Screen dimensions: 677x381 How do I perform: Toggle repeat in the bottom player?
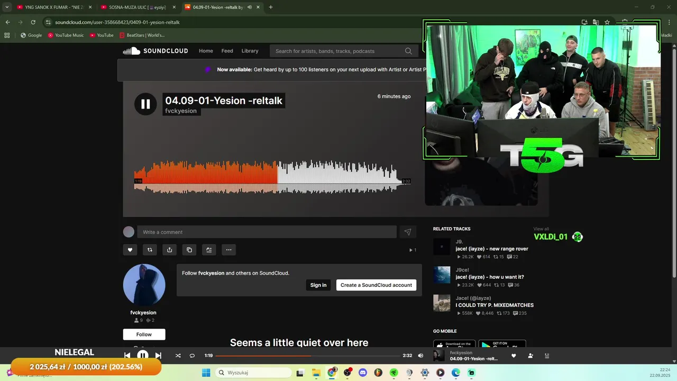[192, 356]
